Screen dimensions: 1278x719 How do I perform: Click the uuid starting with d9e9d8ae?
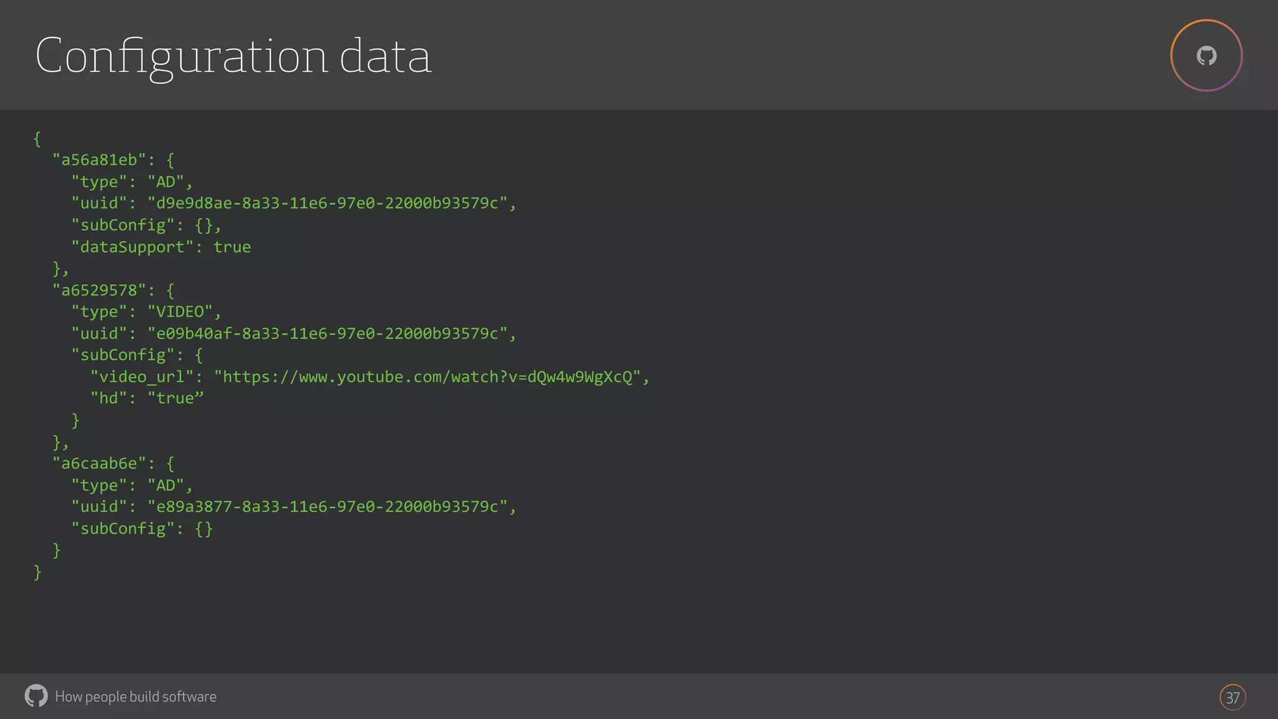pos(326,203)
